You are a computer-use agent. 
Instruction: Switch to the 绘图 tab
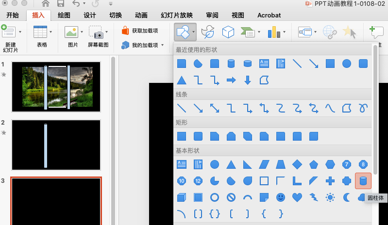(64, 16)
